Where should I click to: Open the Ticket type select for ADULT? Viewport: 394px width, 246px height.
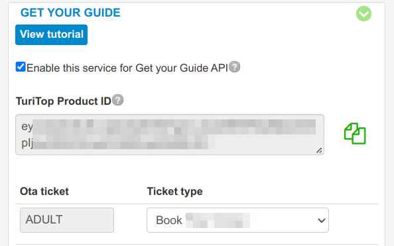point(237,220)
